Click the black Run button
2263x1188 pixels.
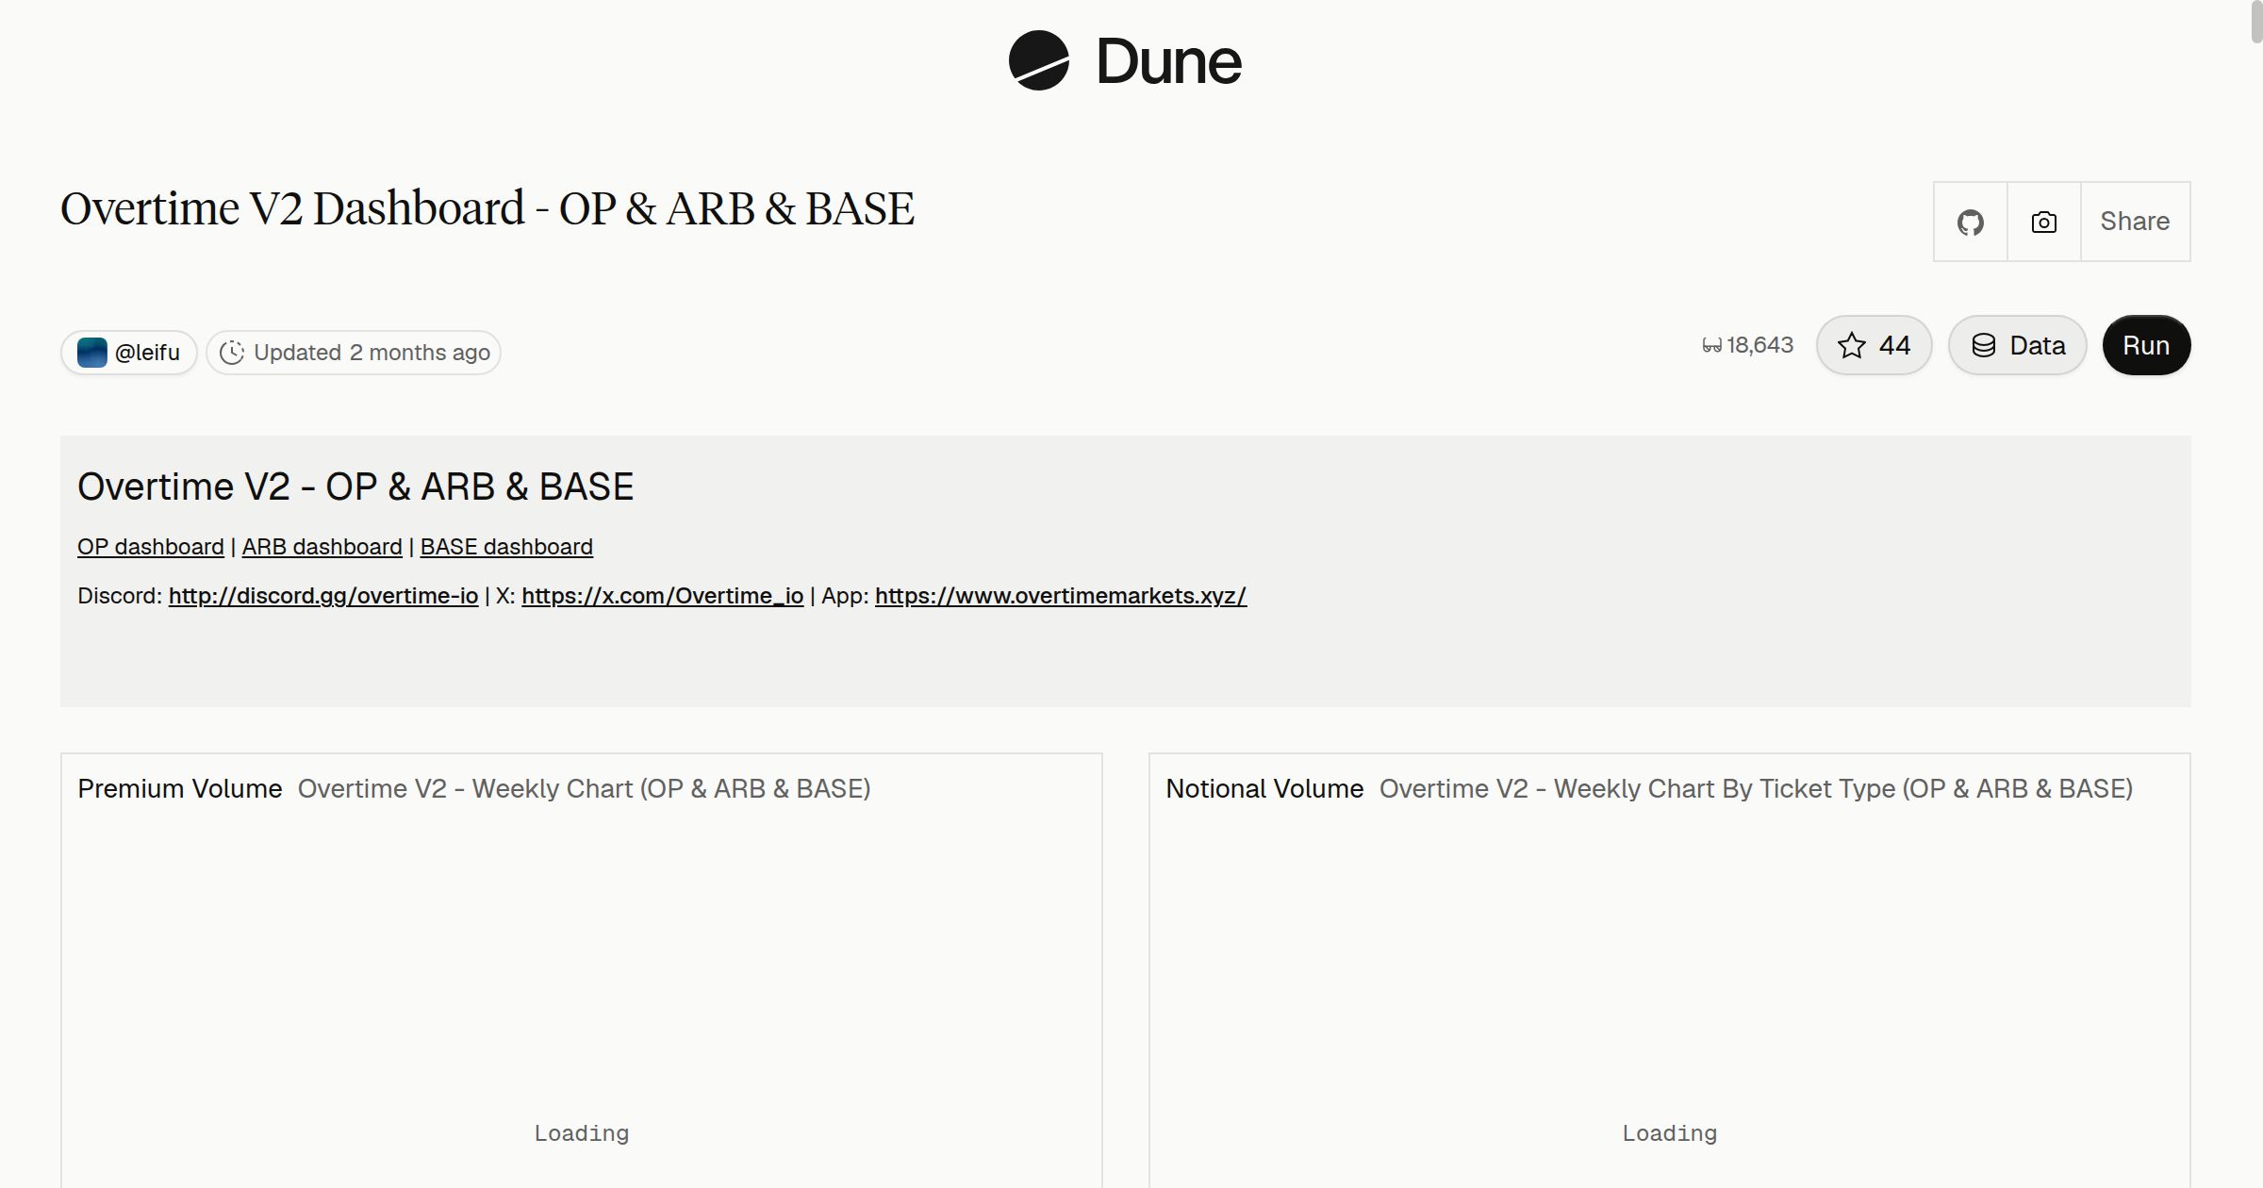pyautogui.click(x=2146, y=345)
